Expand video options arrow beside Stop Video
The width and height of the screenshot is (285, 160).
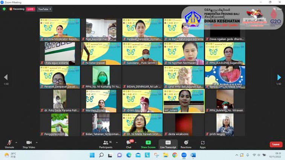[37, 143]
